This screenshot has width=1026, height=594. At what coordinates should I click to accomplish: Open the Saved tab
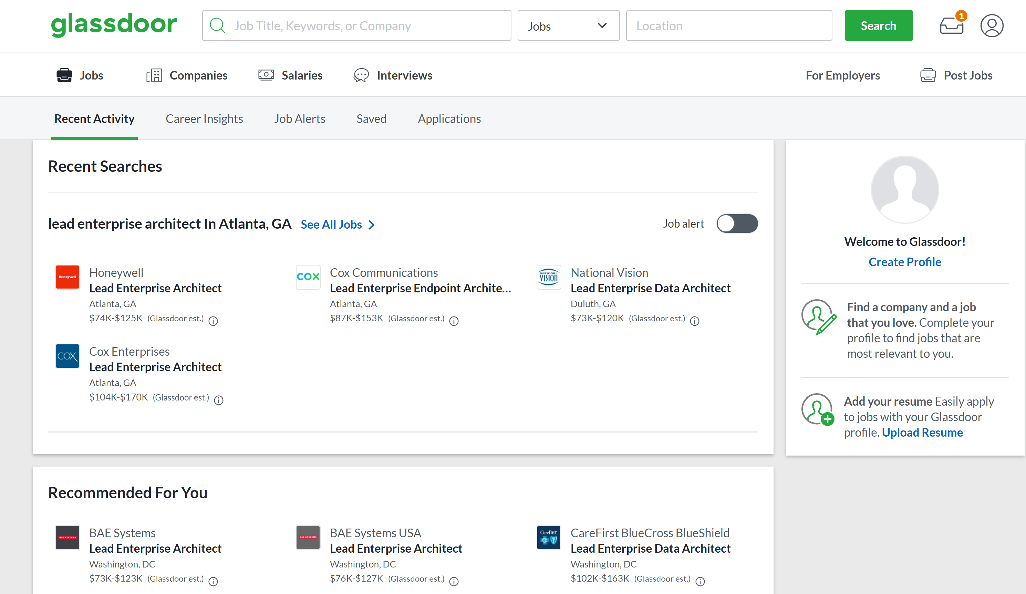(371, 118)
